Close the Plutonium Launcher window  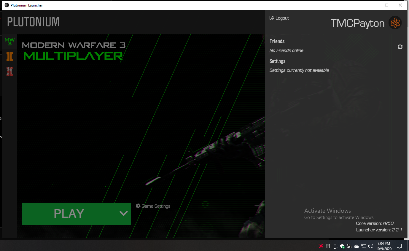pyautogui.click(x=400, y=5)
